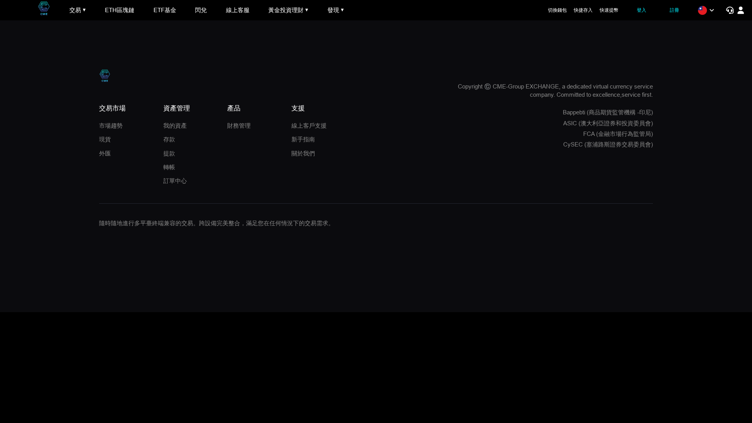This screenshot has height=423, width=752.
Task: Open the 市場趨勢 footer link
Action: (111, 126)
